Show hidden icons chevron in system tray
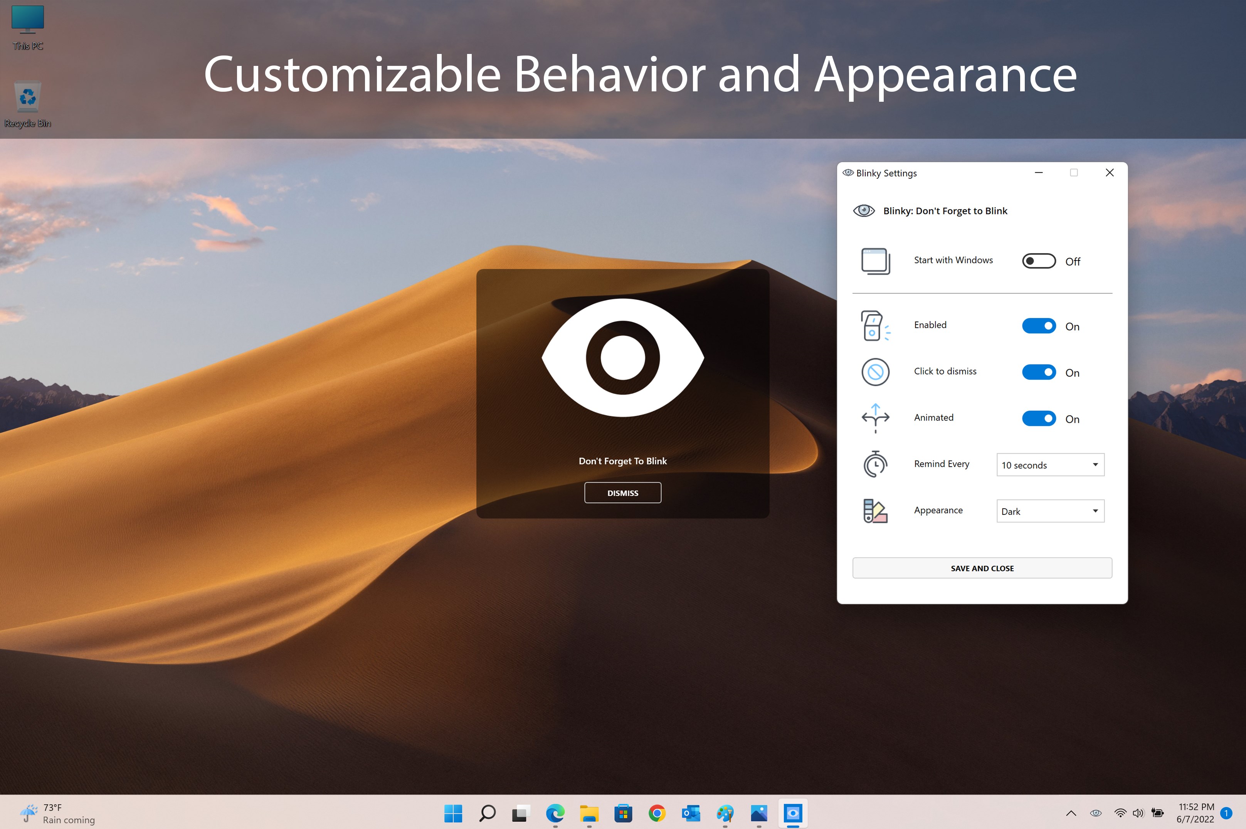Image resolution: width=1246 pixels, height=829 pixels. pos(1071,813)
